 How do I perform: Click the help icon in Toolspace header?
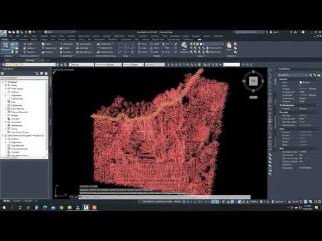tap(46, 74)
